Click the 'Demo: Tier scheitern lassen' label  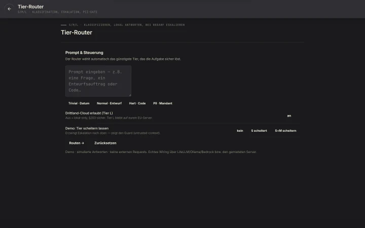click(x=87, y=128)
